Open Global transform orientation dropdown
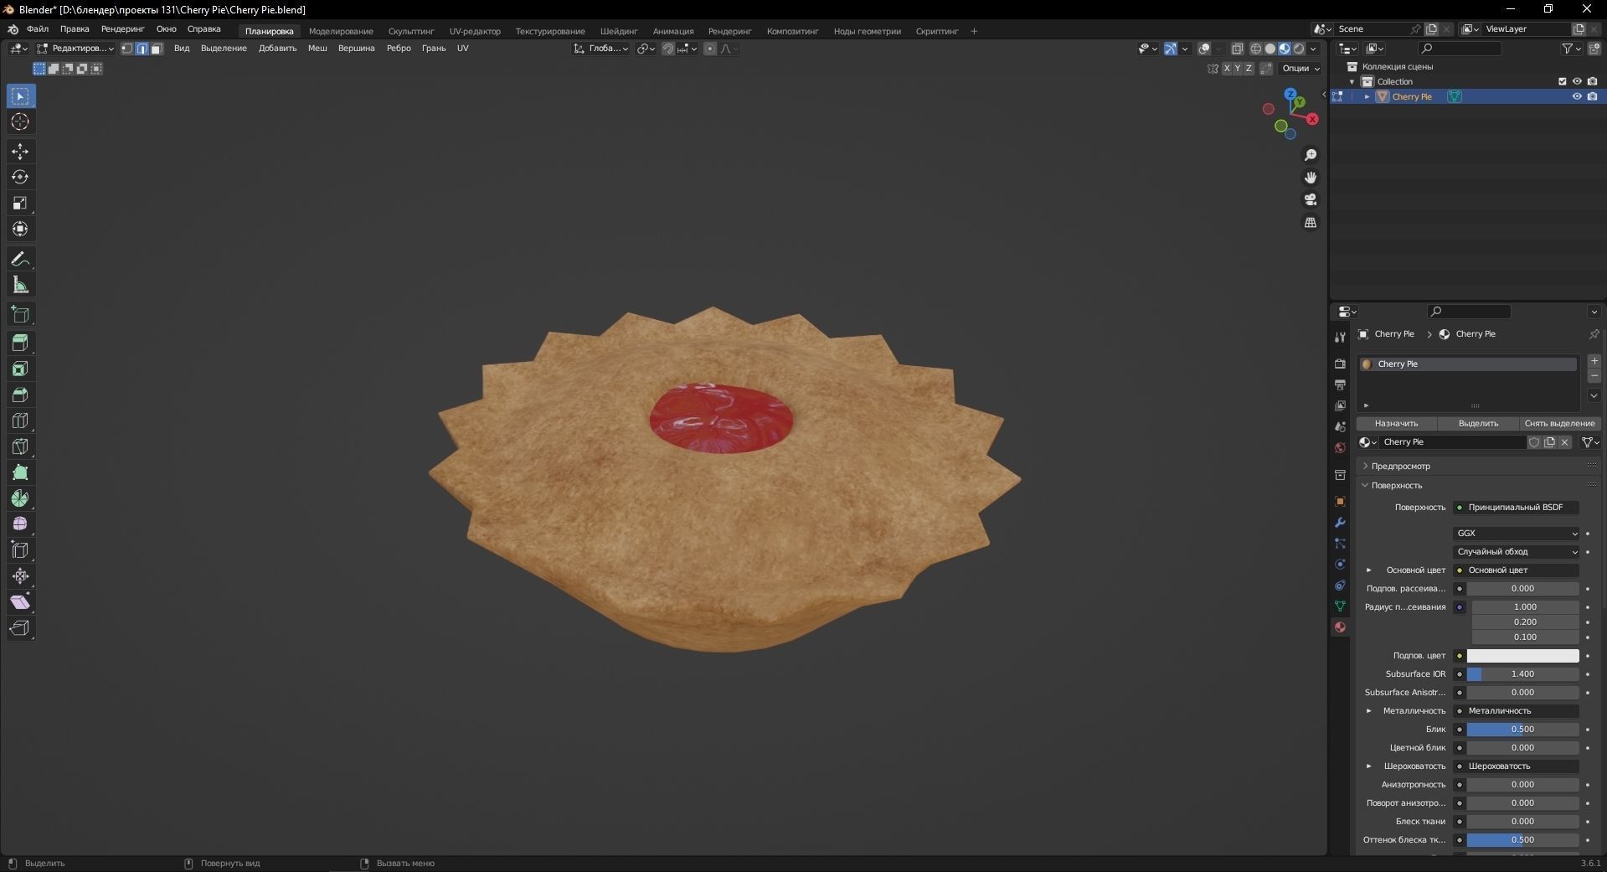 click(x=600, y=49)
